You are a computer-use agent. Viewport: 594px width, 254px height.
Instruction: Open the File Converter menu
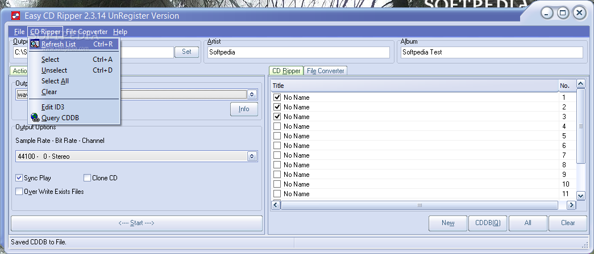tap(87, 32)
